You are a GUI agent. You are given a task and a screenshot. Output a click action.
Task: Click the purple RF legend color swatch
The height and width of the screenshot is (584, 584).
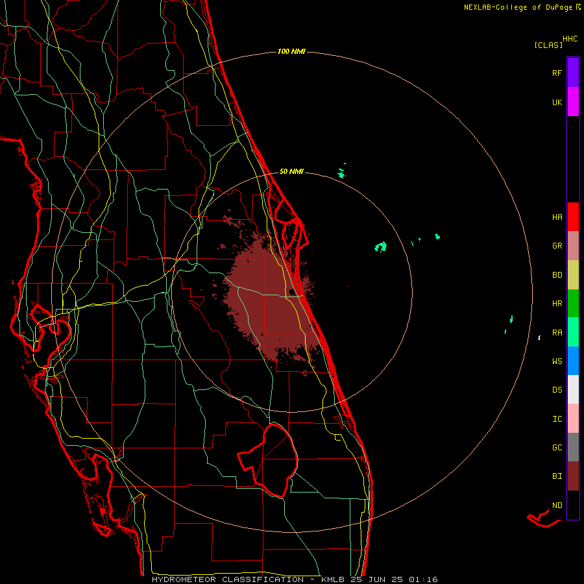[x=573, y=73]
